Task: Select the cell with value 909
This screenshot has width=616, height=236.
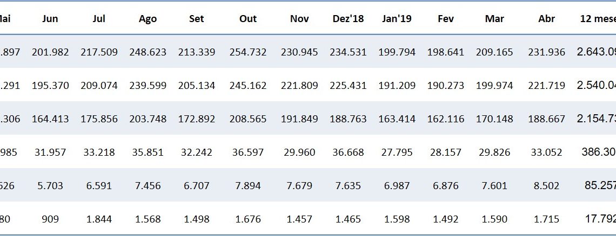Action: 50,219
